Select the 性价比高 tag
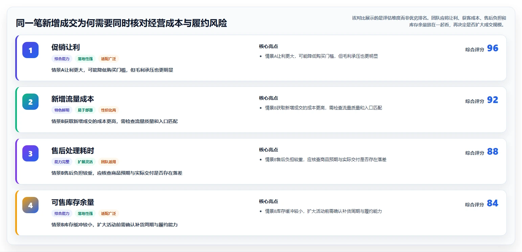522x252 pixels. (x=109, y=110)
